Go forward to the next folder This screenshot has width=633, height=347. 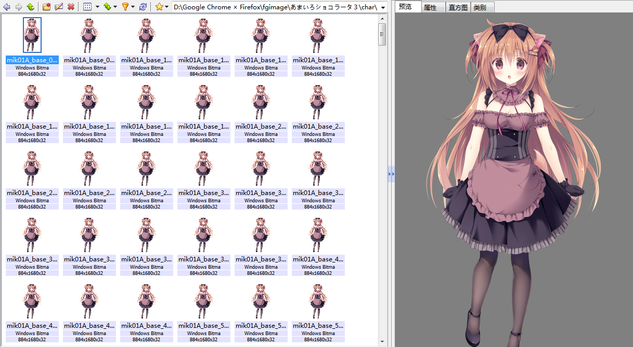click(19, 7)
